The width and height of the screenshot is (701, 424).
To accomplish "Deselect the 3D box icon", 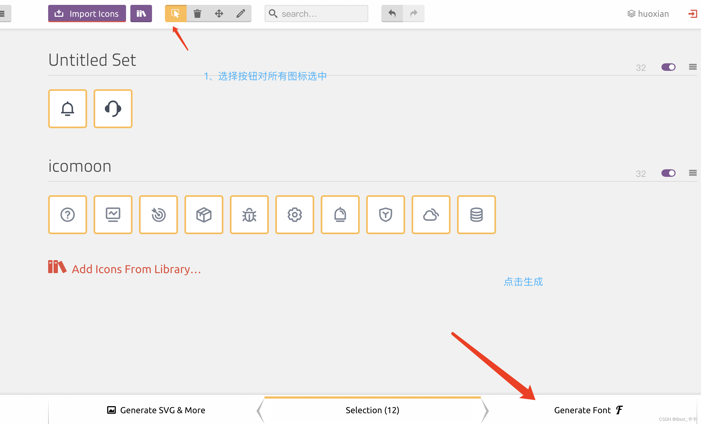I will (x=204, y=215).
